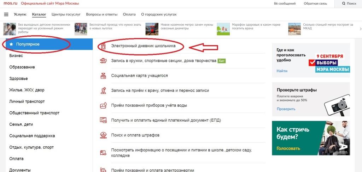This screenshot has height=172, width=362.
Task: Click Найти link in voting banner
Action: click(x=282, y=71)
